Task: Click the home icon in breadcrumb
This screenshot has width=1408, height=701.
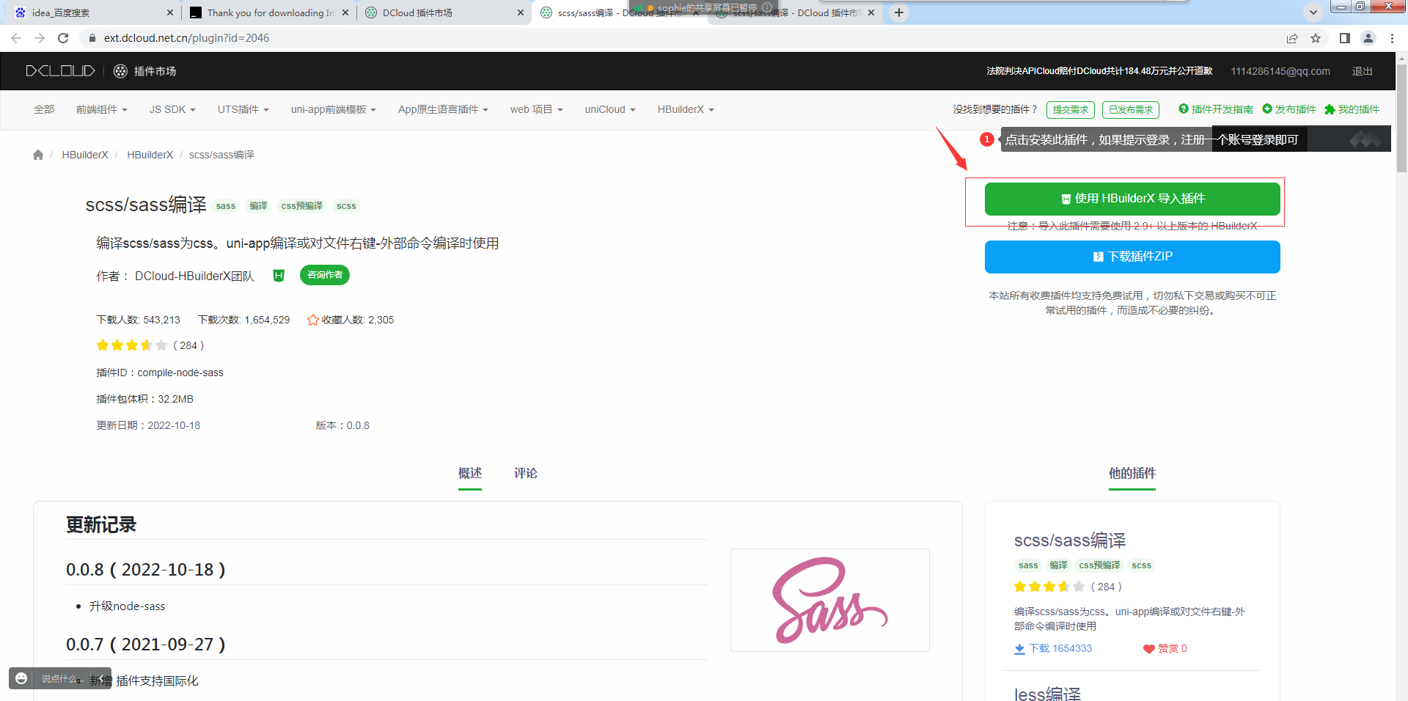Action: coord(38,155)
